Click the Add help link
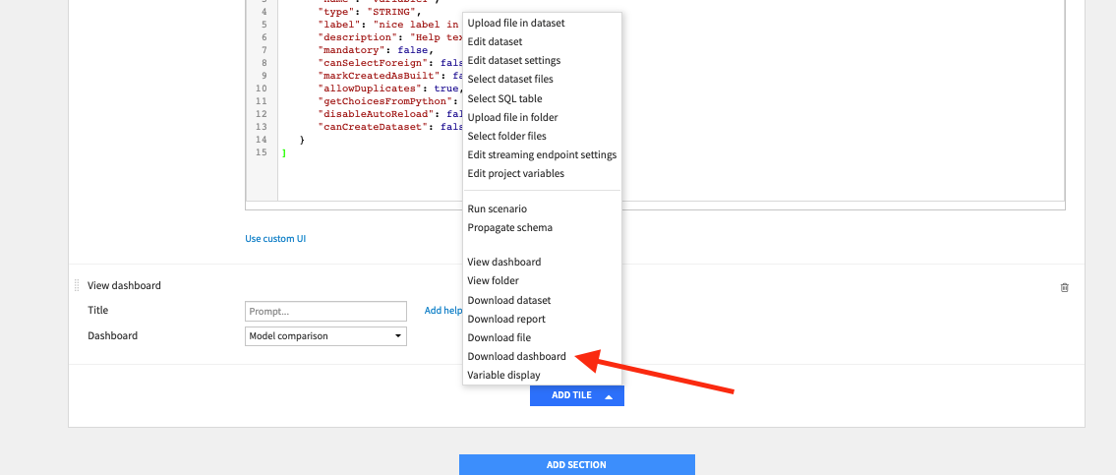 (x=443, y=311)
